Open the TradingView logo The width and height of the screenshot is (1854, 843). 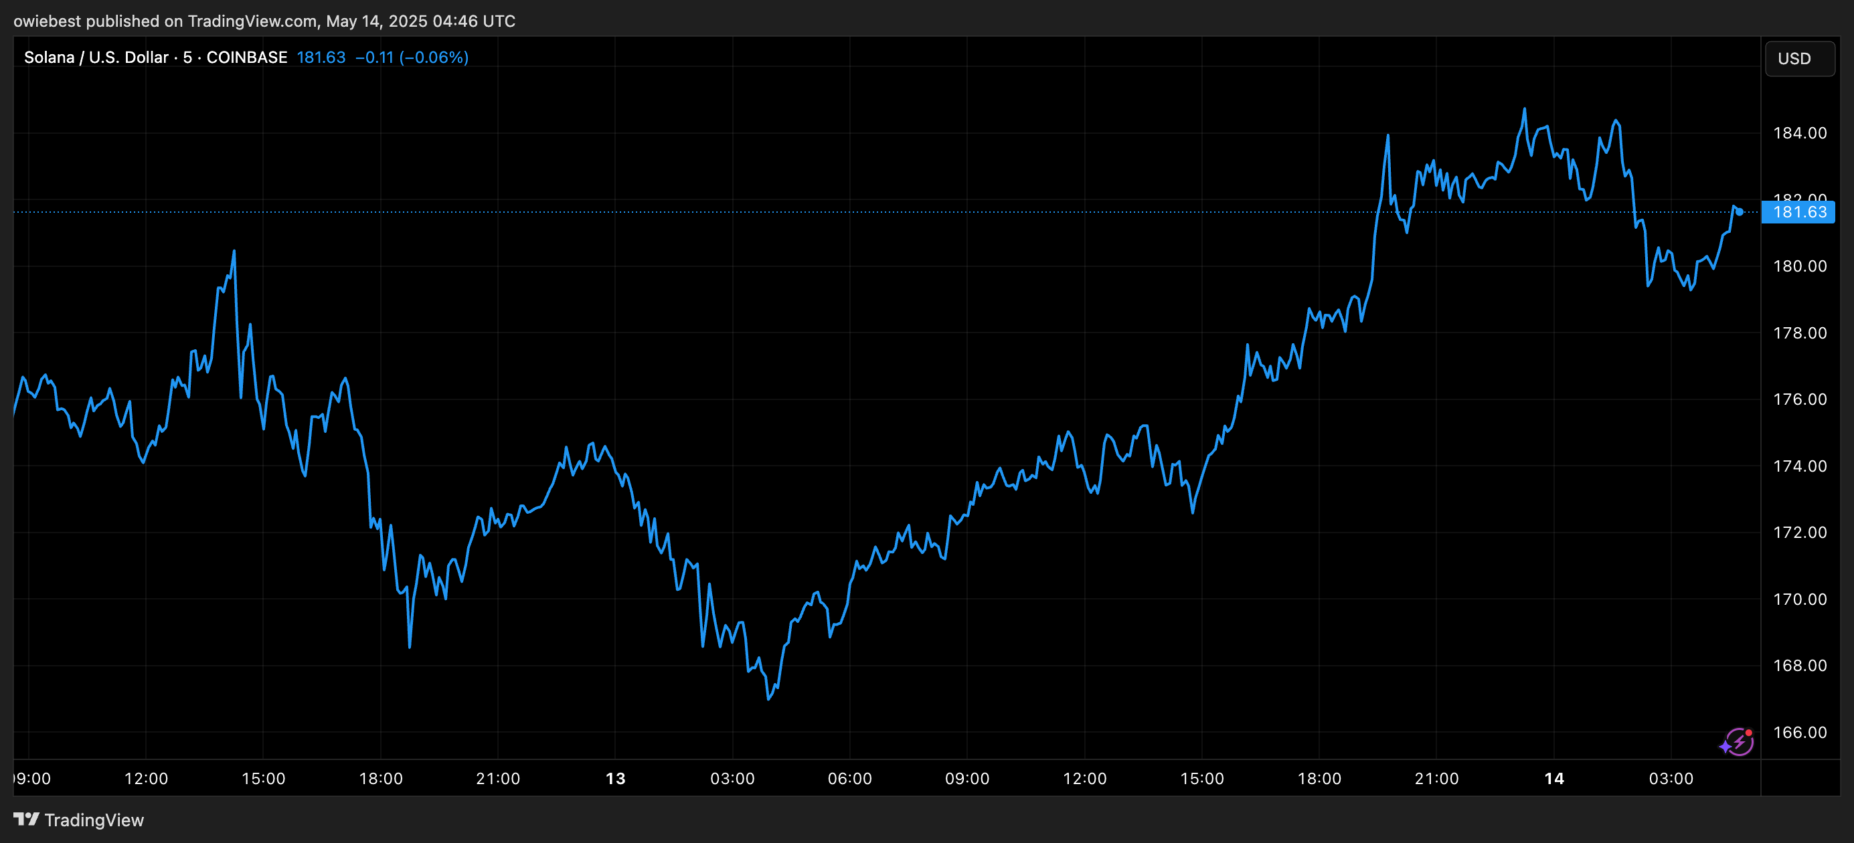pyautogui.click(x=27, y=820)
